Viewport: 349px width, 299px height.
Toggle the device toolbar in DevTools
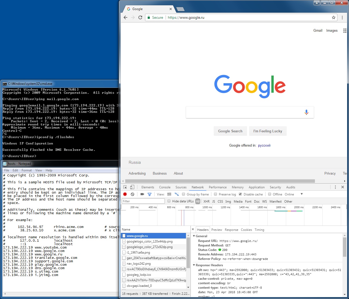tap(132, 187)
